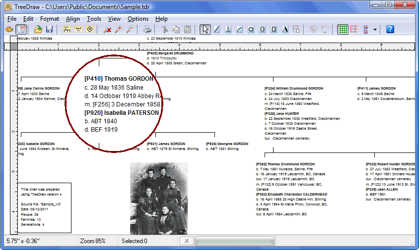
Task: Select the straight line drawing tool
Action: tap(216, 29)
